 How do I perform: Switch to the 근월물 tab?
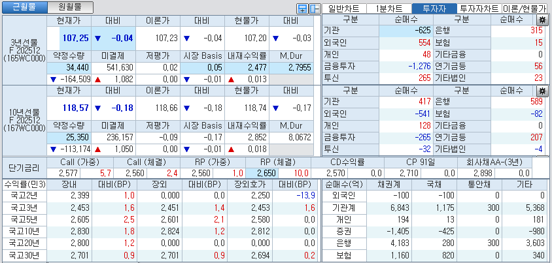(24, 7)
